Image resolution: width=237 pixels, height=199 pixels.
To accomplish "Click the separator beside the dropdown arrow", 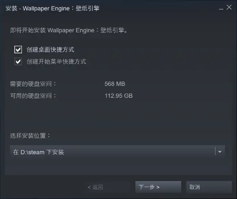I will tap(215, 152).
